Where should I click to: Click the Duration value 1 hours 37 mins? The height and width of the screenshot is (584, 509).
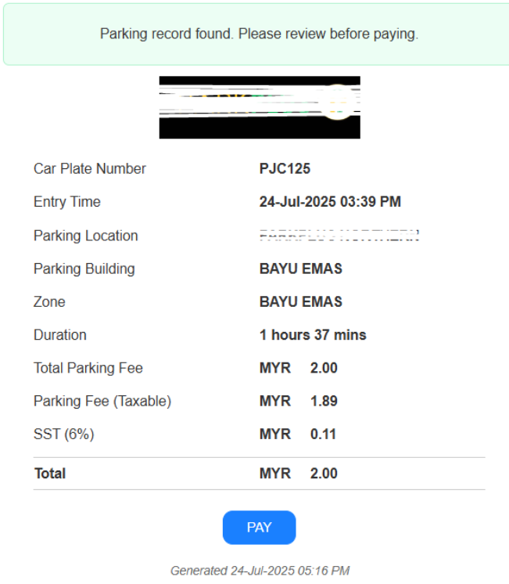pyautogui.click(x=313, y=335)
